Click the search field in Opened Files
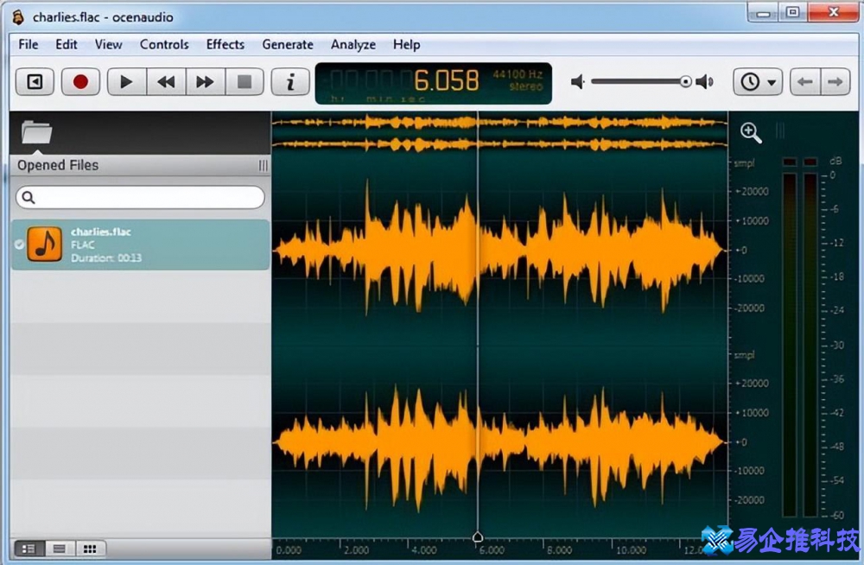 140,198
